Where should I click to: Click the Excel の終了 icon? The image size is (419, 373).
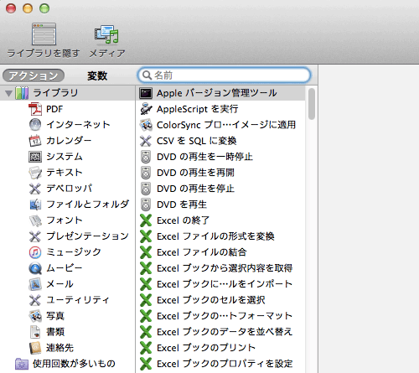(x=146, y=220)
